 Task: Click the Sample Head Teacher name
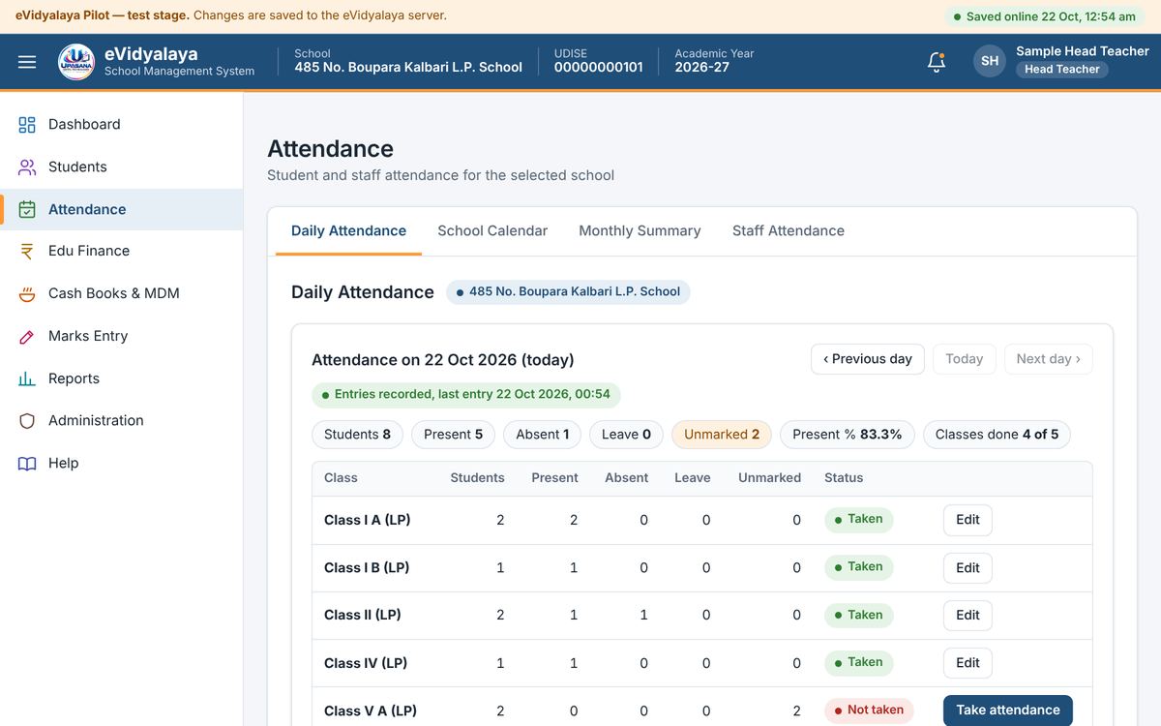tap(1083, 51)
